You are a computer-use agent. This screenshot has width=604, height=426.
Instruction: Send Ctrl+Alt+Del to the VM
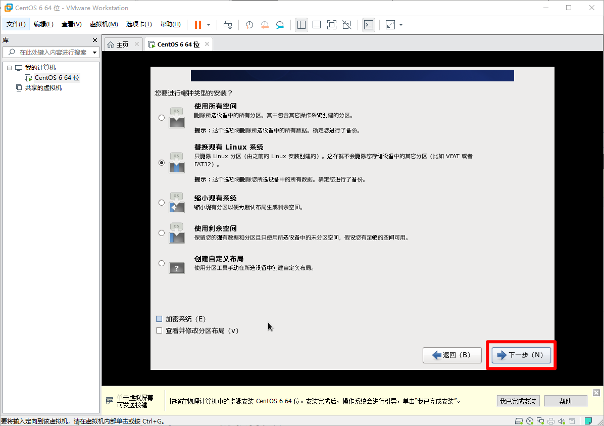click(x=228, y=25)
